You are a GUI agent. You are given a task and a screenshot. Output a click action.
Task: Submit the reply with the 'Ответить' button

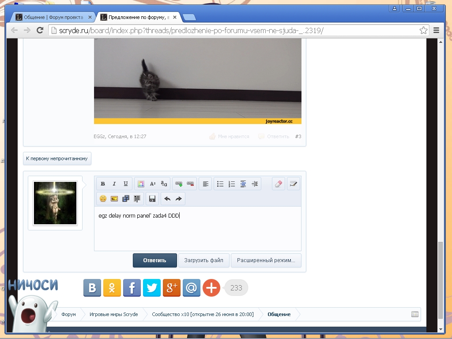154,260
